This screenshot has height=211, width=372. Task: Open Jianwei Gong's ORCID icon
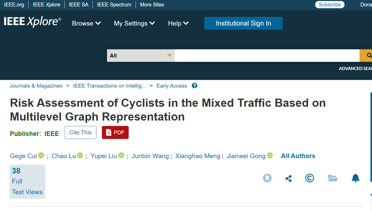pos(270,155)
